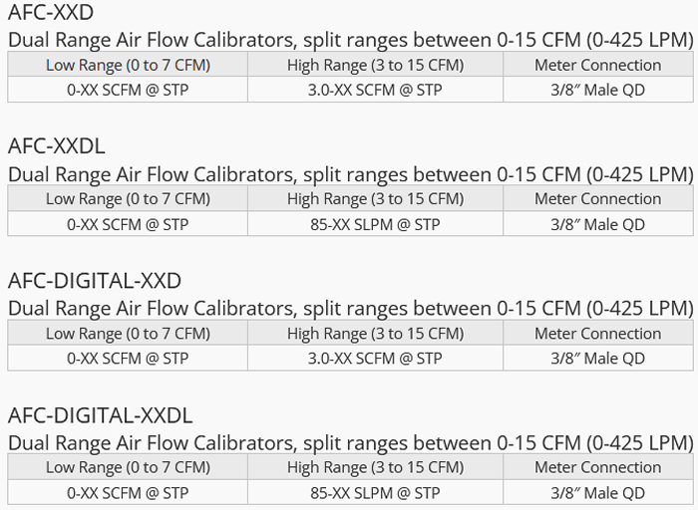Select 85-XX SLPM cell in AFC-DIGITAL-XXDL table

(375, 492)
